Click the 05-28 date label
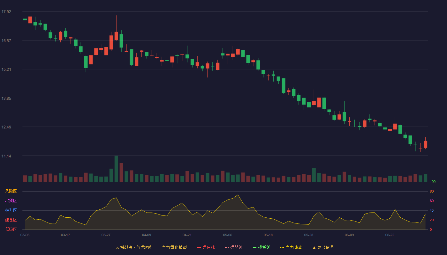 click(309, 235)
